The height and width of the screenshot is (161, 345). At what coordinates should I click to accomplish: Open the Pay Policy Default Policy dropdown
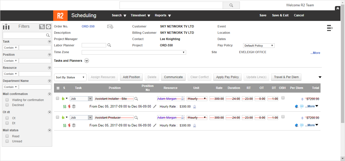[258, 46]
